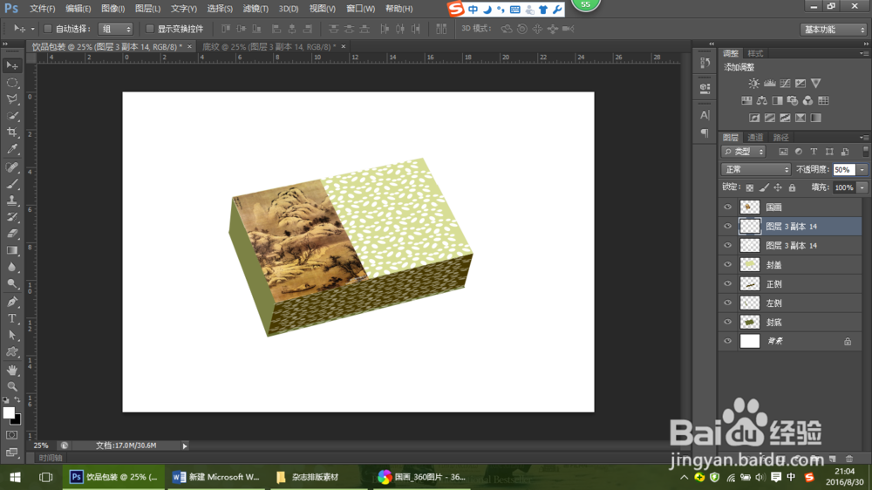Hide the 左侧 layer
Image resolution: width=872 pixels, height=490 pixels.
727,303
